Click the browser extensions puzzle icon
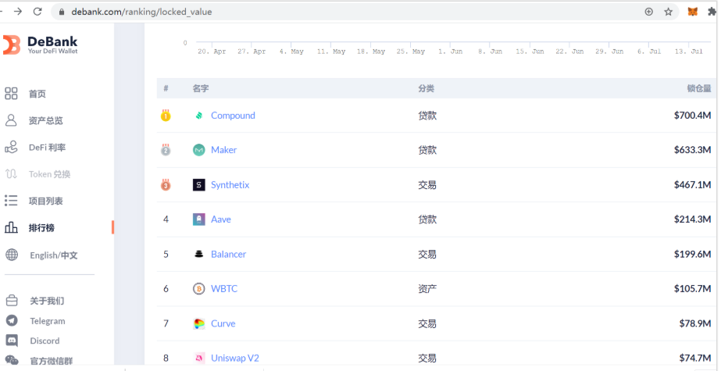This screenshot has width=721, height=371. (712, 12)
